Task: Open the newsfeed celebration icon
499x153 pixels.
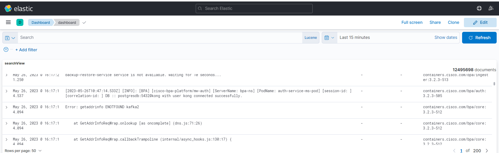Action: (x=491, y=8)
